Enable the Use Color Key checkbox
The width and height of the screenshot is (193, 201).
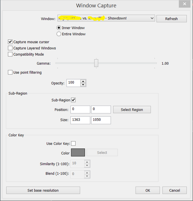click(73, 143)
